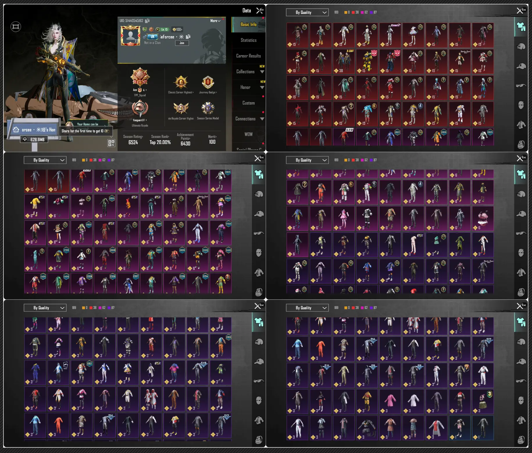Click the Join clan button
The width and height of the screenshot is (532, 453).
pos(182,43)
